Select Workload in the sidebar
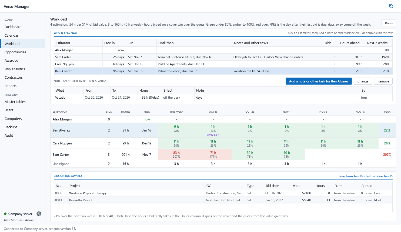 pyautogui.click(x=23, y=44)
